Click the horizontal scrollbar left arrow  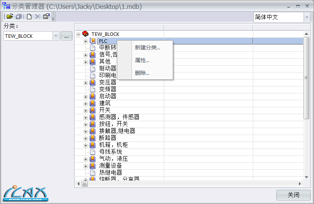pos(78,184)
